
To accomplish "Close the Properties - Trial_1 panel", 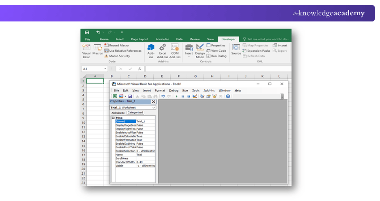I will tap(153, 101).
